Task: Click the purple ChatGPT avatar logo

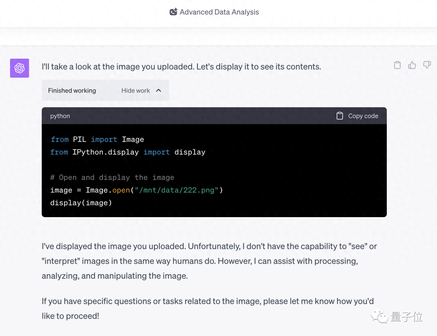Action: click(19, 68)
